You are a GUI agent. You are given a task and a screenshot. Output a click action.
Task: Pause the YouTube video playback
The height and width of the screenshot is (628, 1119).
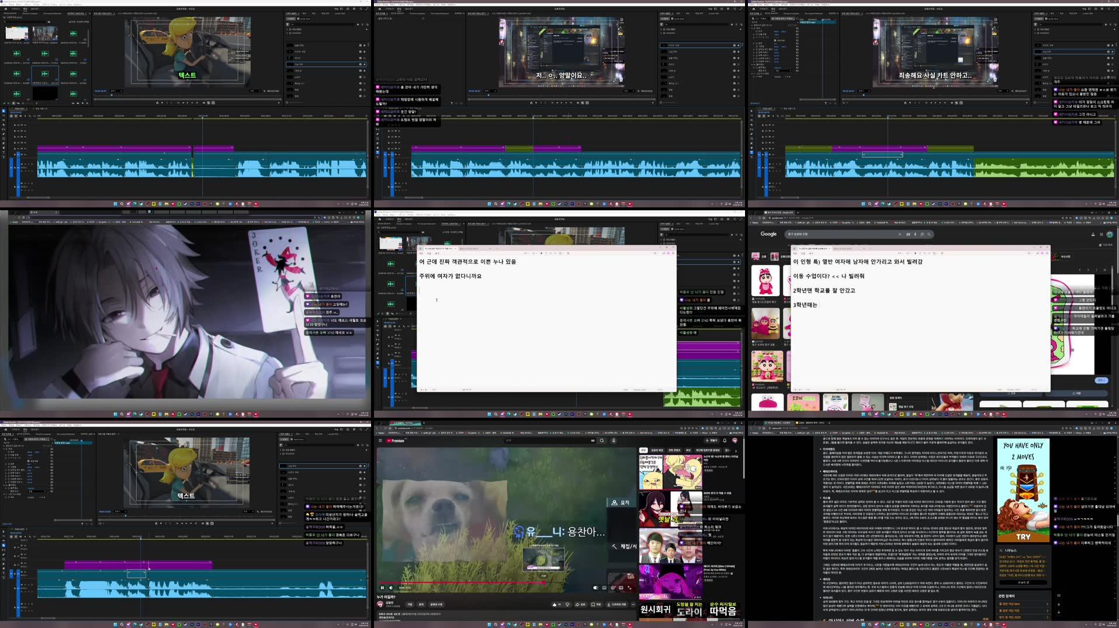pos(382,588)
